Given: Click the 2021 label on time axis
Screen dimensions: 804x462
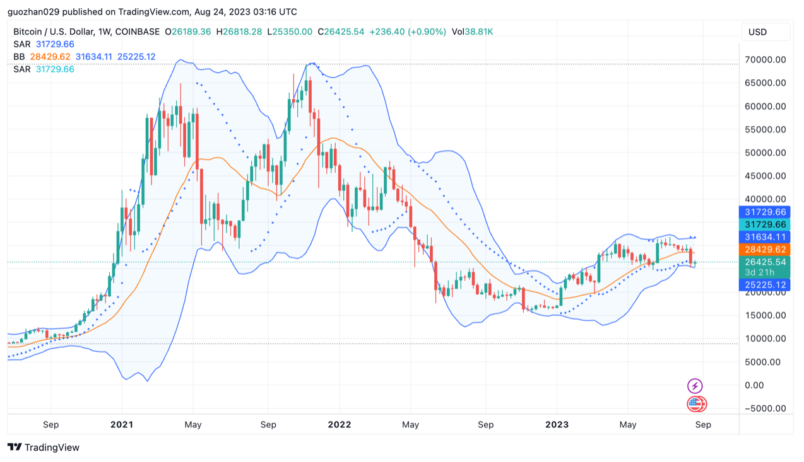Looking at the screenshot, I should click(x=121, y=425).
